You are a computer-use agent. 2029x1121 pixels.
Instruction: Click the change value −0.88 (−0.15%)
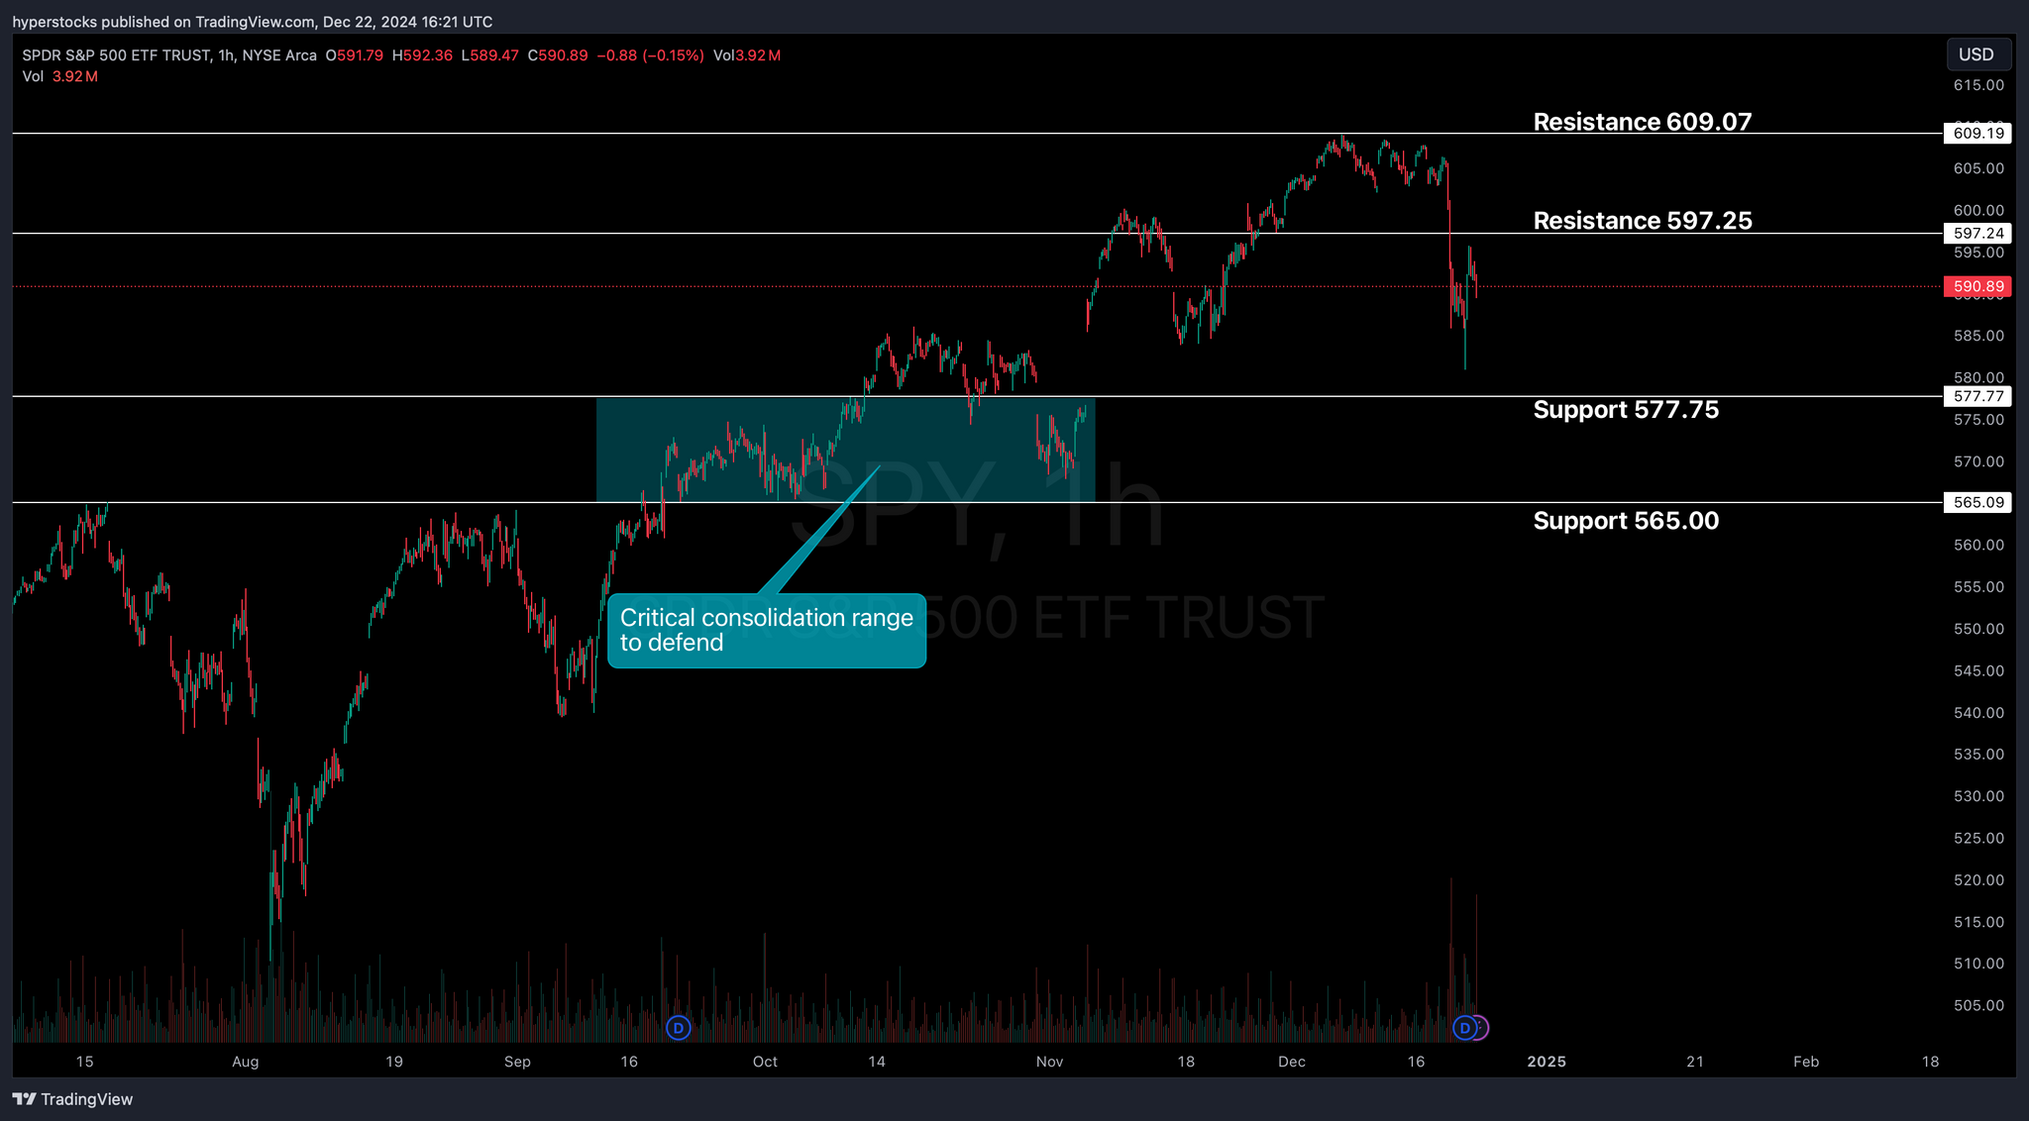pos(651,55)
